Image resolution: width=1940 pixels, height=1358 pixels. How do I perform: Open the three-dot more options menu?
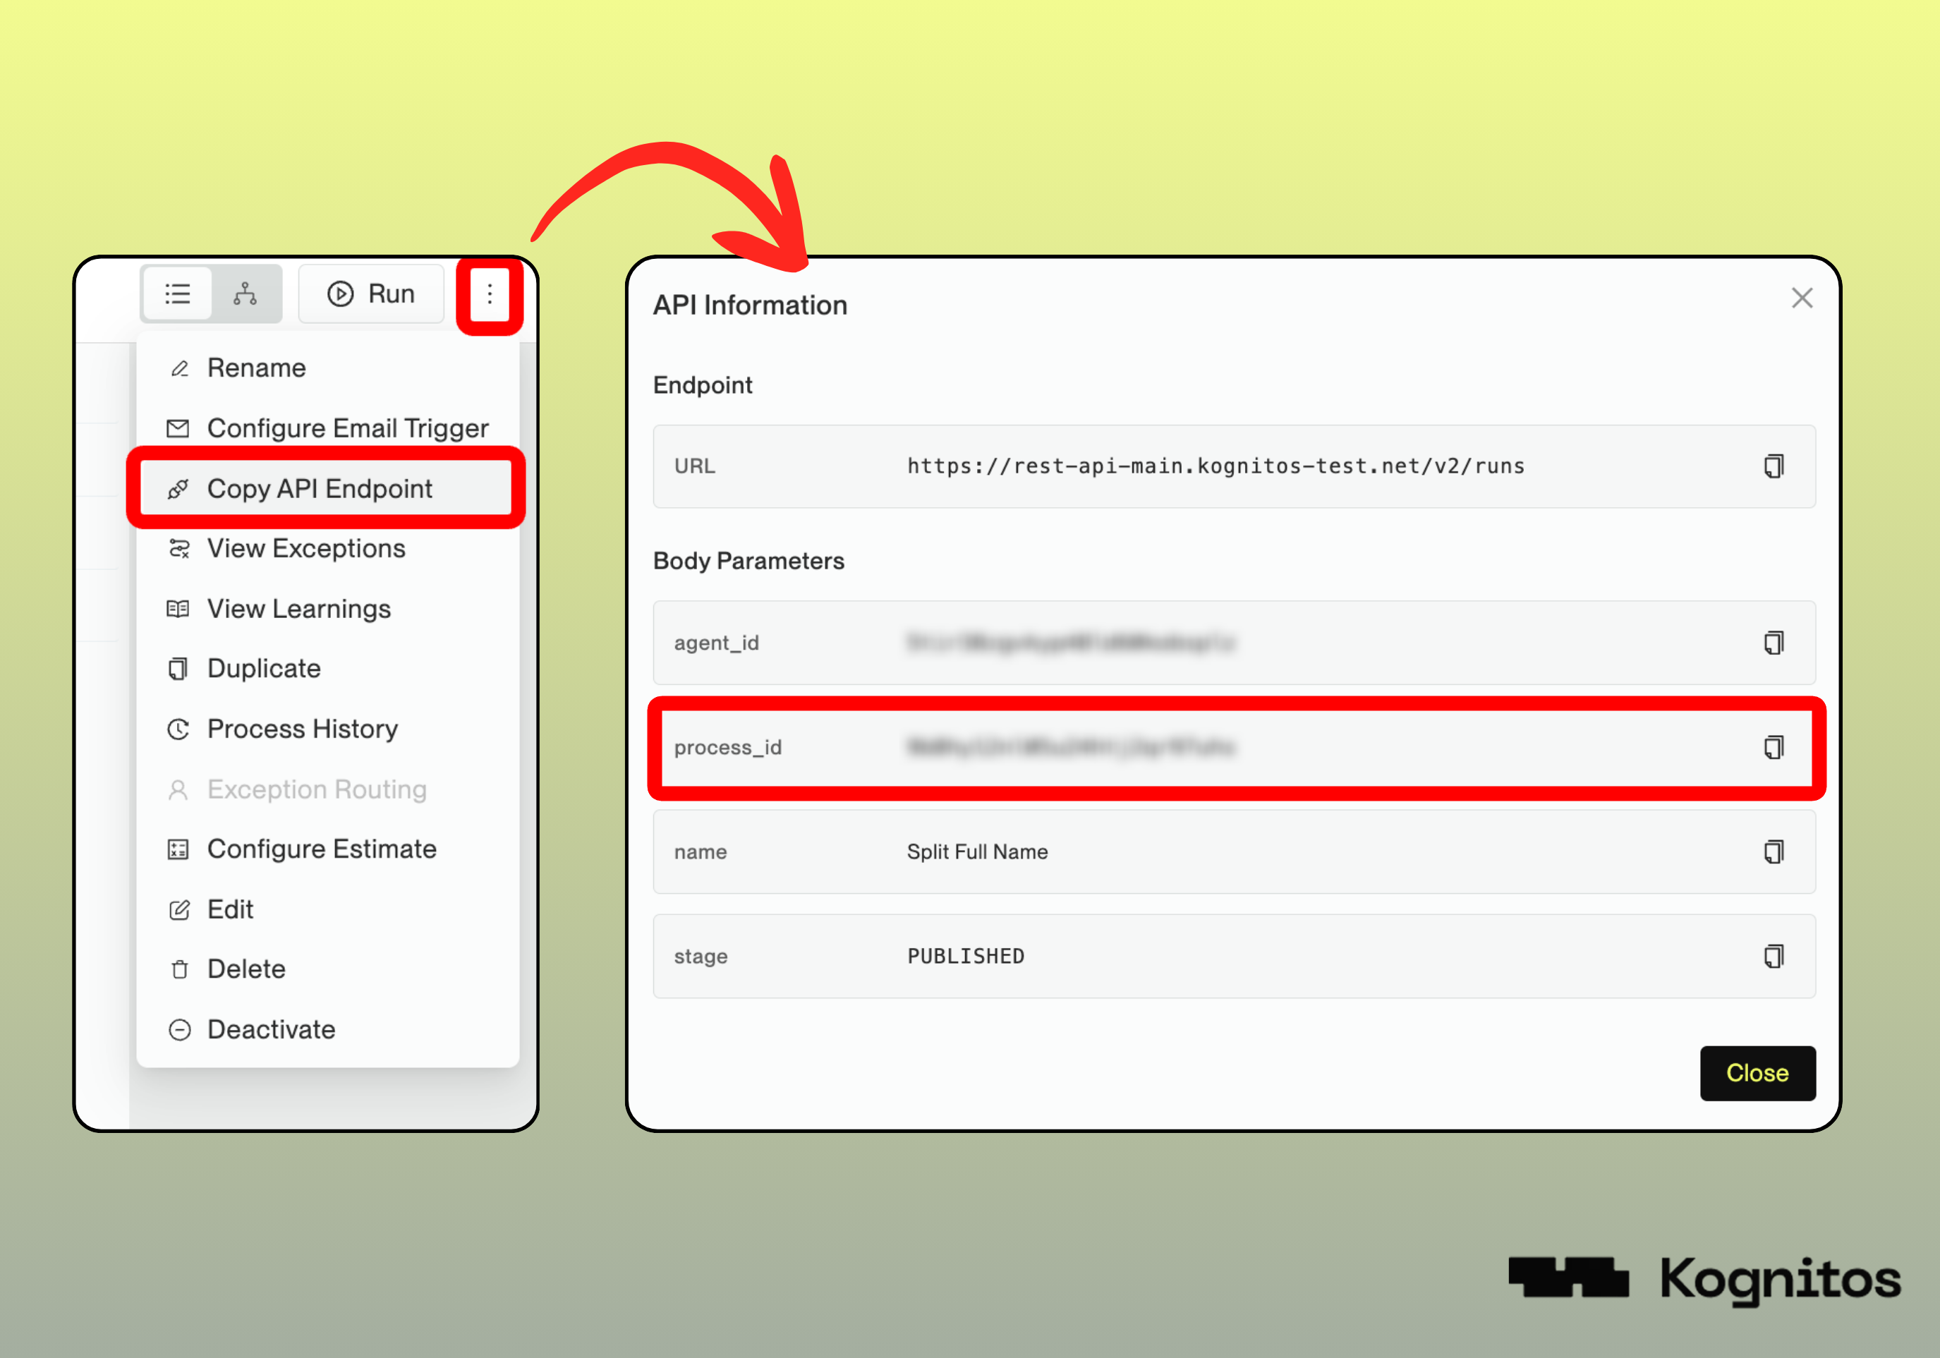point(489,294)
